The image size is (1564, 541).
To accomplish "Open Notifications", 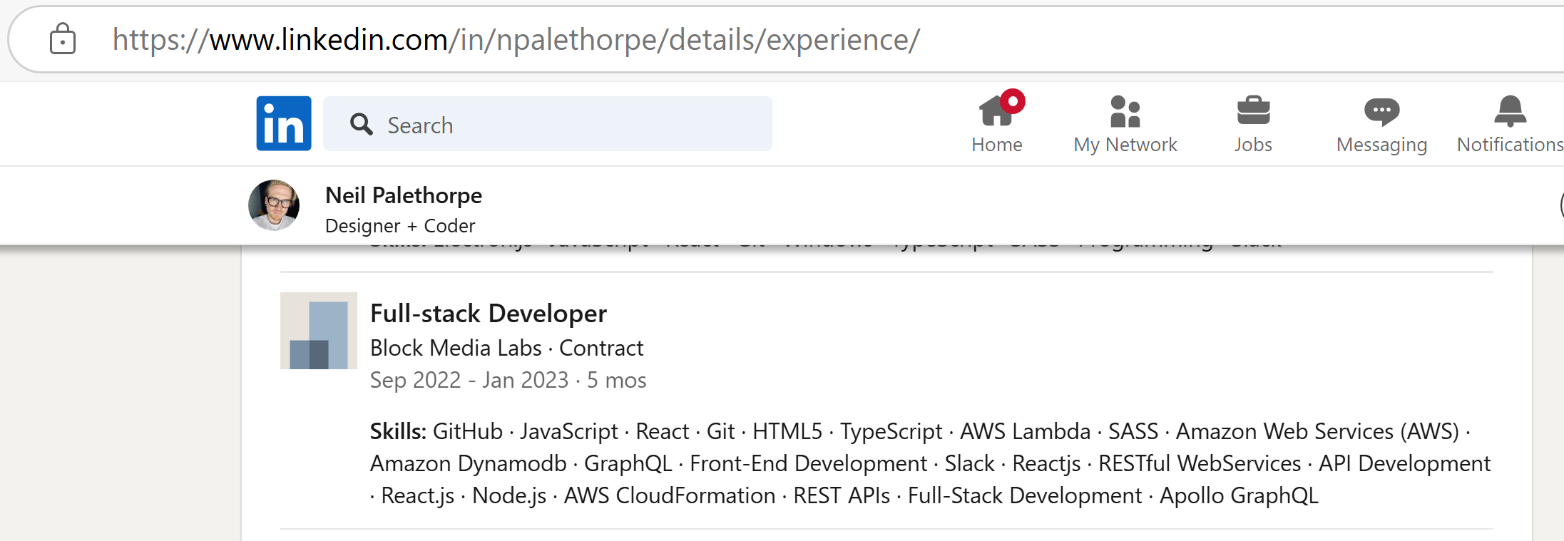I will click(x=1510, y=125).
